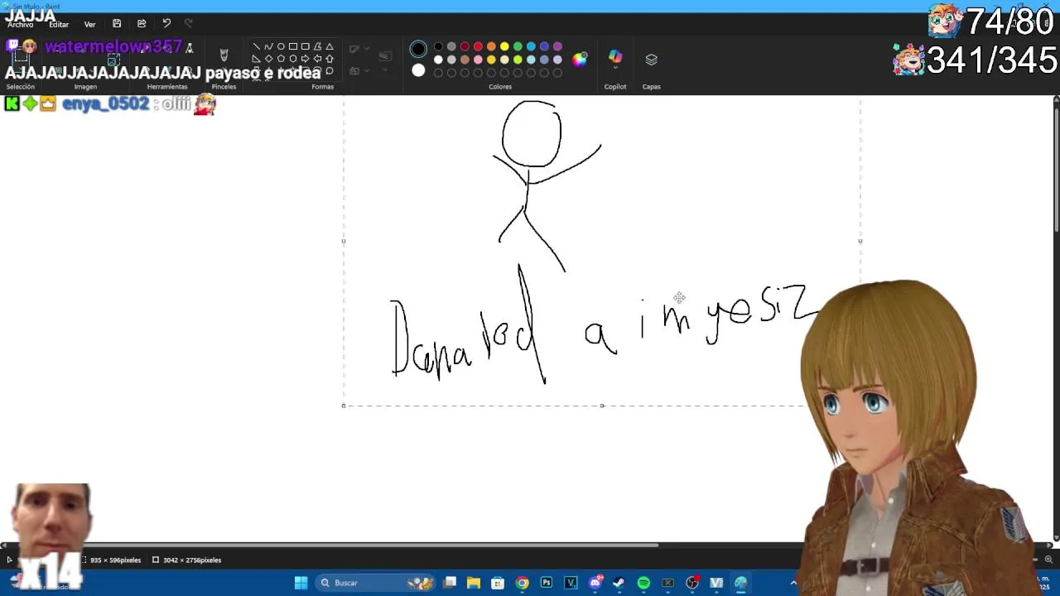1060x596 pixels.
Task: Click the bottom-center selection handle
Action: coord(602,406)
